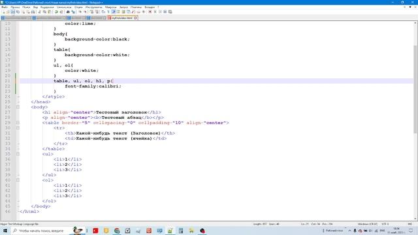Viewport: 418px width, 235px height.
Task: Open the Document List panel icon
Action: (128, 12)
